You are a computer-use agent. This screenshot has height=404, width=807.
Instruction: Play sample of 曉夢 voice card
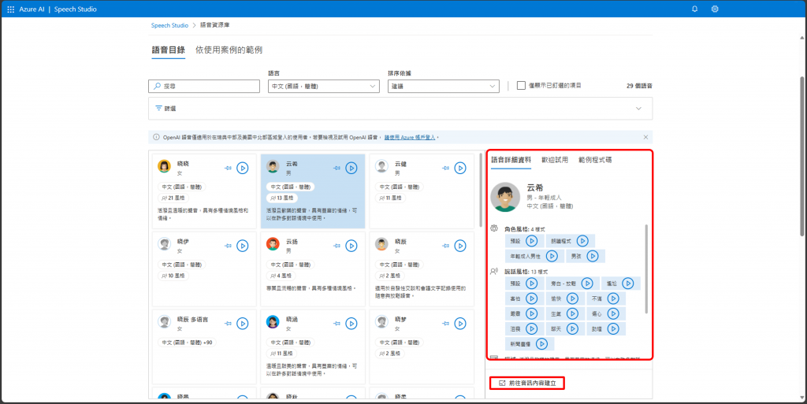pos(460,324)
